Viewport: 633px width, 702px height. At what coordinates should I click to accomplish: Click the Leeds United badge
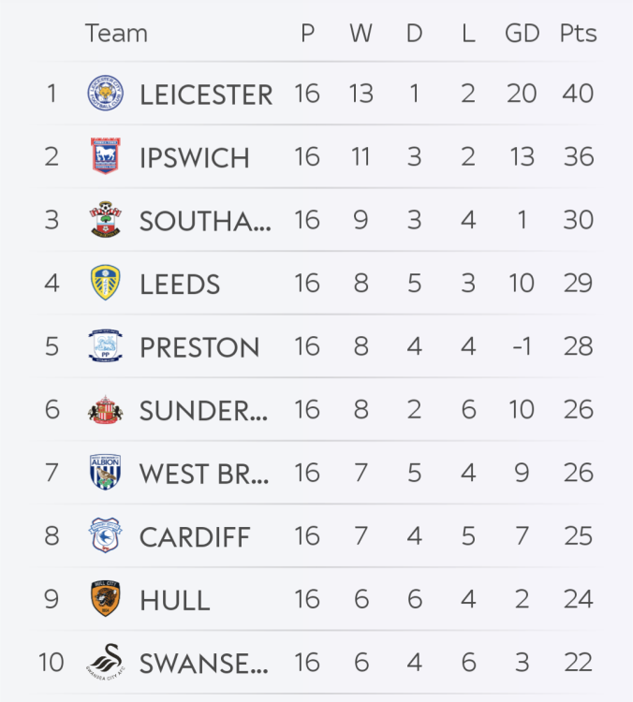pyautogui.click(x=104, y=283)
